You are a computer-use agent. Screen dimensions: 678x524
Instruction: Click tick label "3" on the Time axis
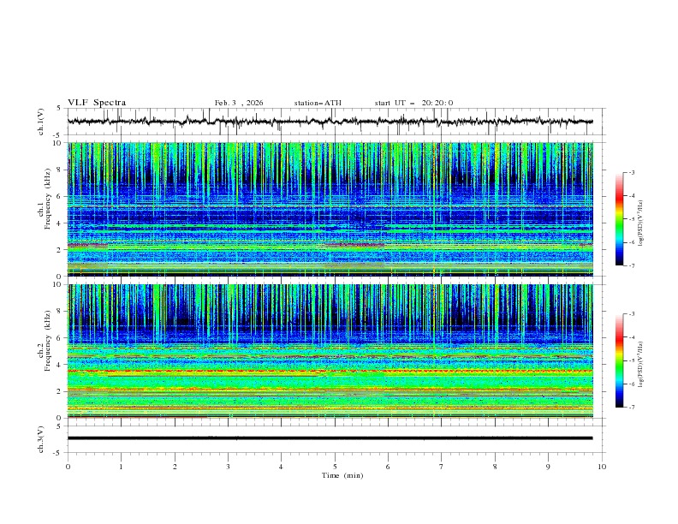tap(229, 467)
